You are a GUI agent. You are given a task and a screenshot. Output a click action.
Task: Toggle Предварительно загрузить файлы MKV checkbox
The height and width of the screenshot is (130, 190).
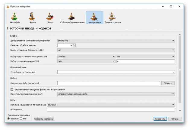click(12, 89)
